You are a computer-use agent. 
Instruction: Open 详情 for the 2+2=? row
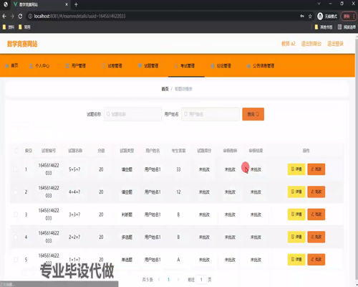[296, 237]
